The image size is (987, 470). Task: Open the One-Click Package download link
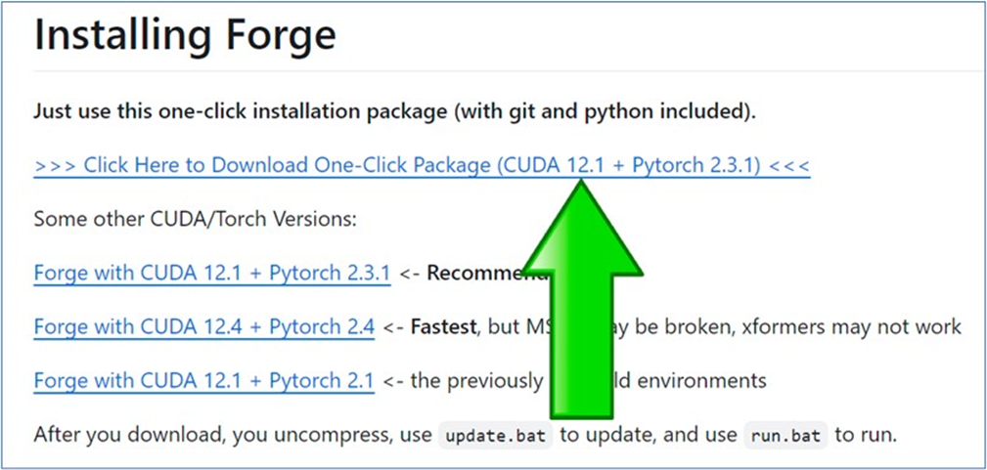[x=421, y=165]
